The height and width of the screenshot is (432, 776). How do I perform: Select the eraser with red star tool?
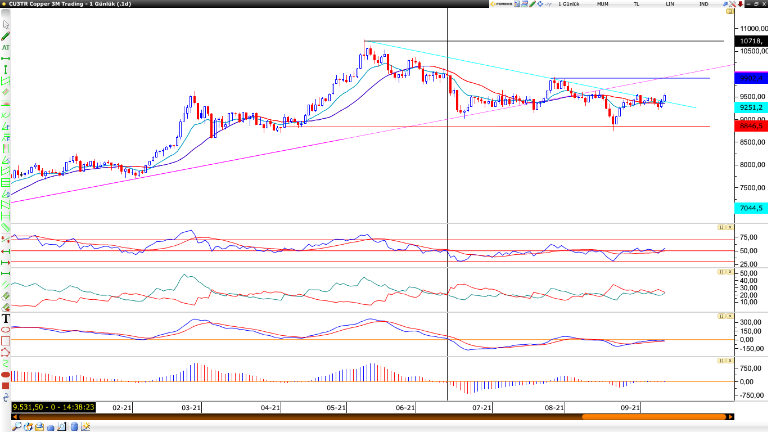6,307
